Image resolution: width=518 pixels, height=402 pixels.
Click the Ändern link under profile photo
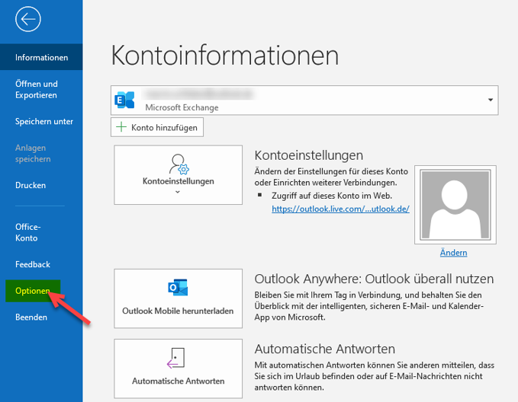click(x=454, y=253)
